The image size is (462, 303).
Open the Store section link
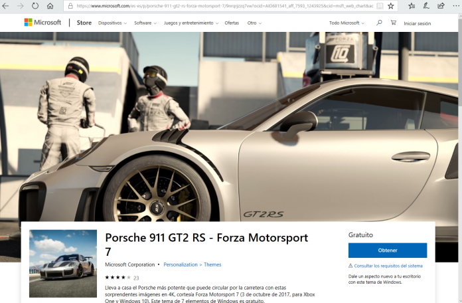coord(84,23)
